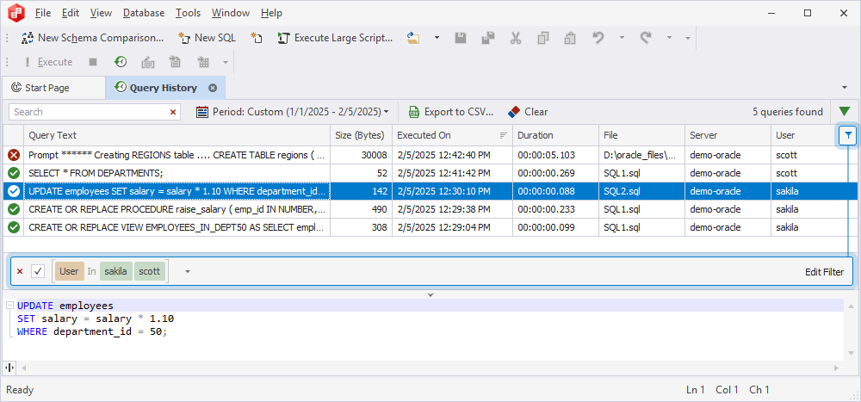This screenshot has width=861, height=402.
Task: Click the new document icon after New SQL
Action: [x=257, y=38]
